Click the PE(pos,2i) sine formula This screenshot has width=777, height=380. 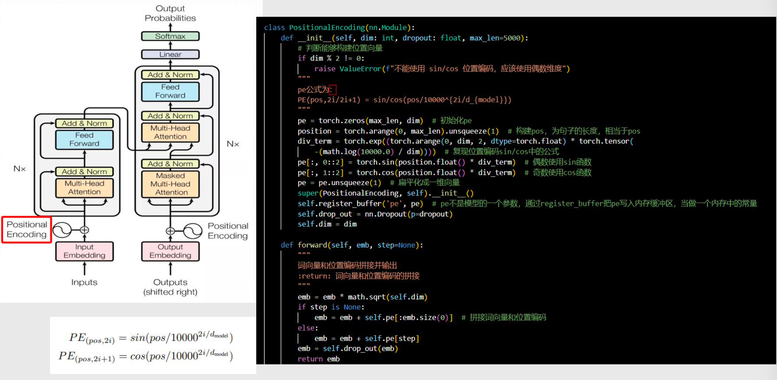151,337
